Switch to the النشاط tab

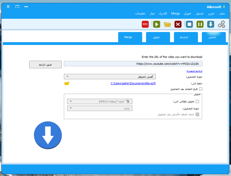[x=186, y=37]
